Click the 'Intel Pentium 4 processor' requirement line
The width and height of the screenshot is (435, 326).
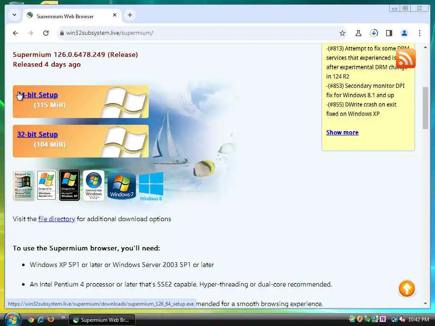pos(181,284)
